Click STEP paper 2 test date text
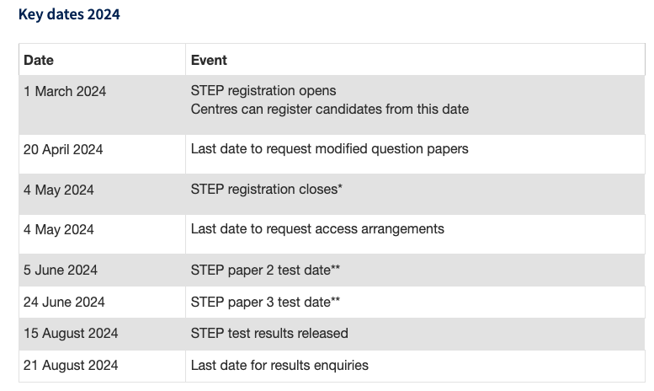 coord(265,270)
